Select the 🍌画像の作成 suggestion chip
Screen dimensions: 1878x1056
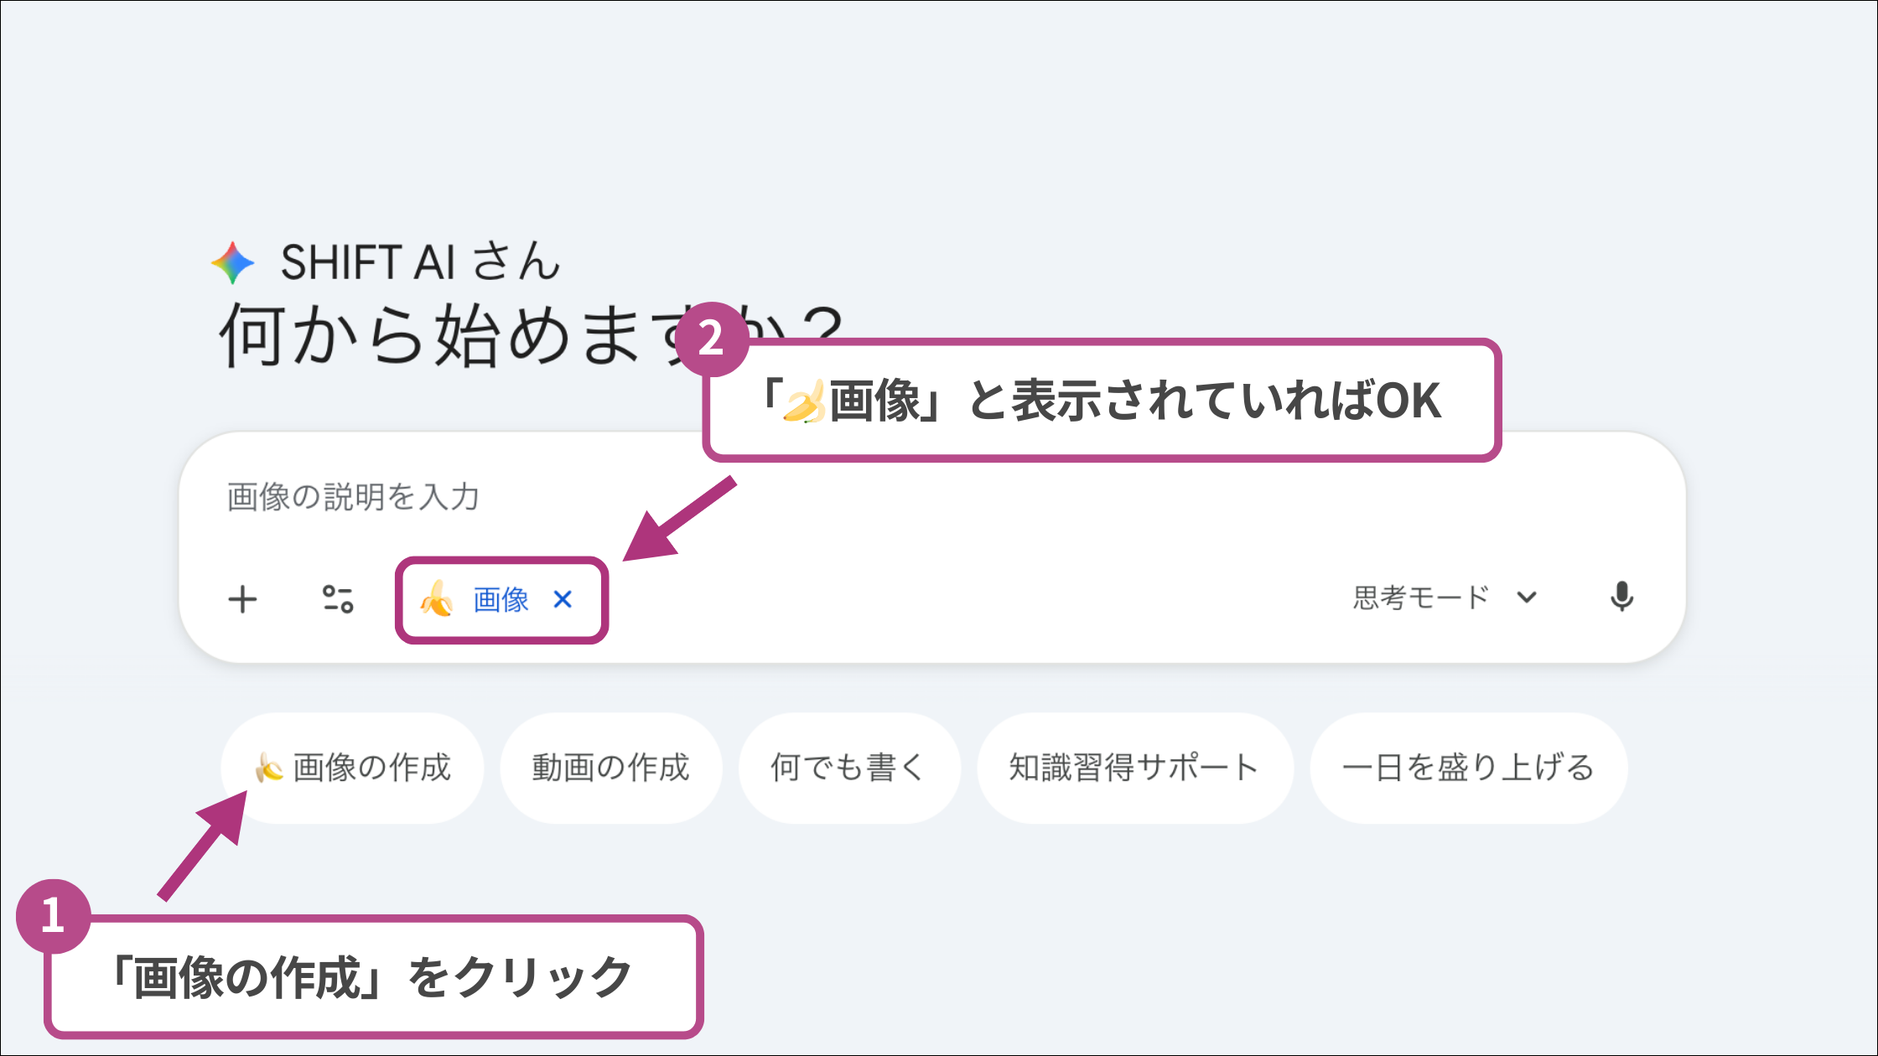(352, 767)
